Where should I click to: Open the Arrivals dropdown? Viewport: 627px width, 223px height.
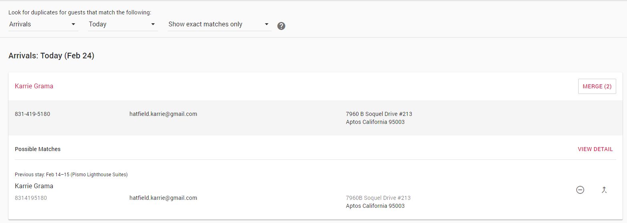click(x=43, y=24)
